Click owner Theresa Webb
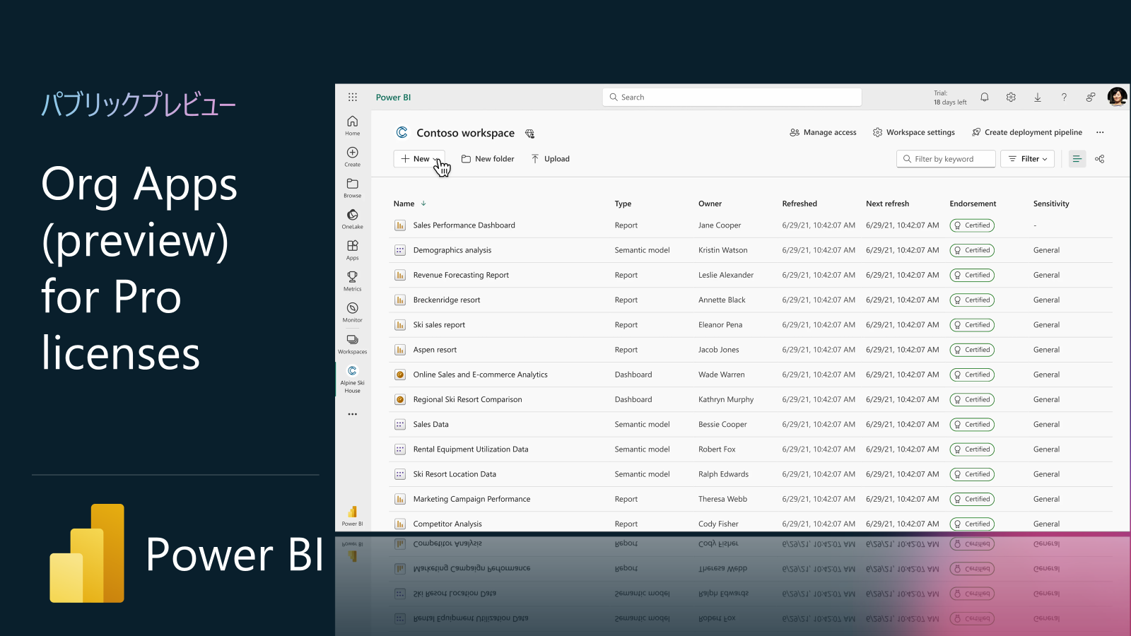The height and width of the screenshot is (636, 1131). [x=722, y=499]
